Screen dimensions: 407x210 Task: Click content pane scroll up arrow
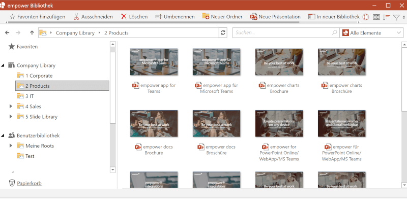tap(404, 45)
